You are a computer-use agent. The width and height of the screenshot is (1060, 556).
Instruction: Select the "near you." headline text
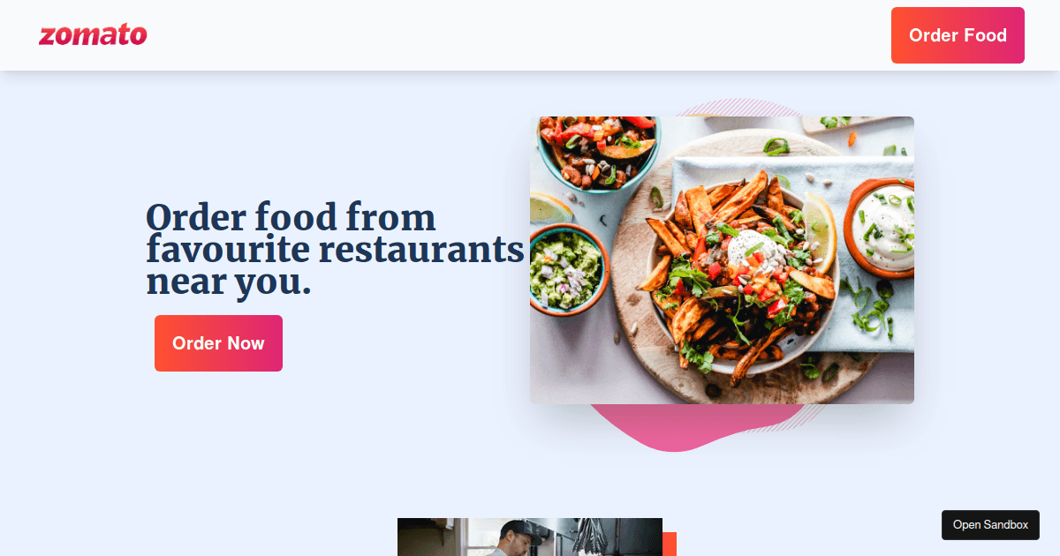point(229,282)
